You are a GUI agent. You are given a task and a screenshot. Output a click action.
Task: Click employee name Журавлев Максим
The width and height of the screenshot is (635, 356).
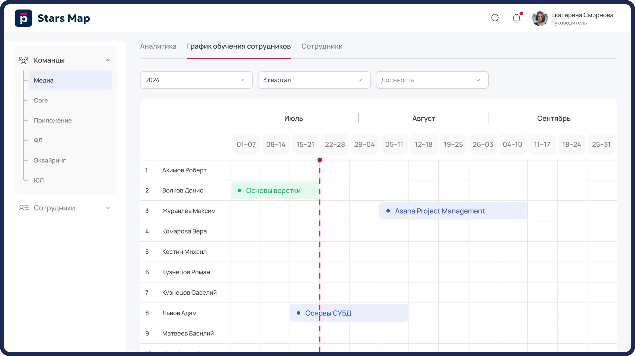coord(189,211)
